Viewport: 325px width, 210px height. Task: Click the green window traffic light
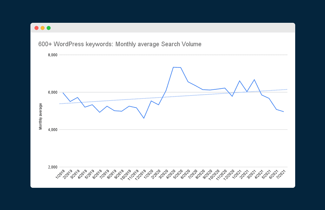pos(48,28)
